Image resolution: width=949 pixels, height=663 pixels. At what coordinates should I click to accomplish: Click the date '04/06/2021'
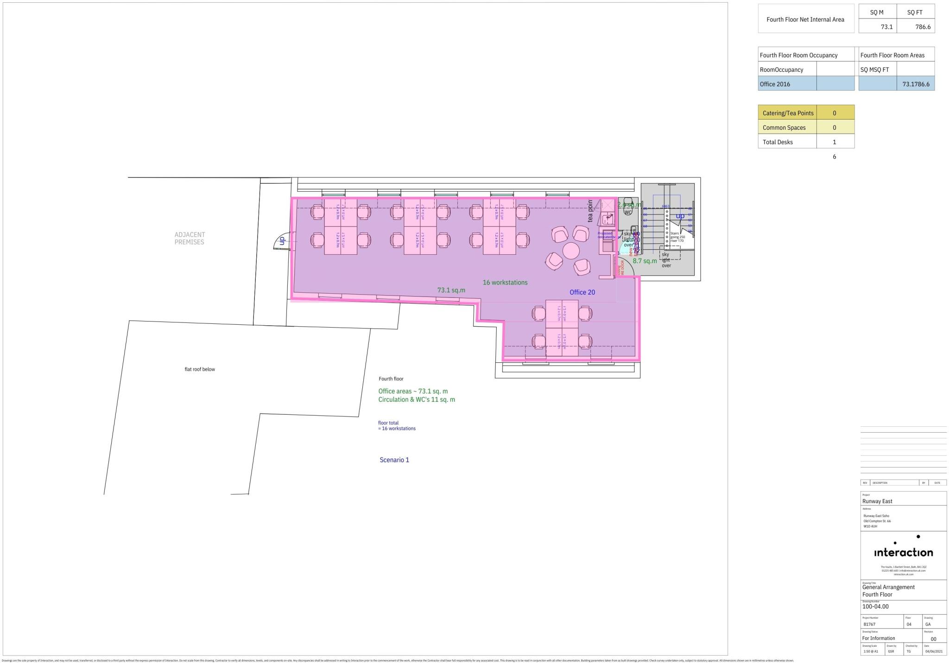(x=934, y=651)
